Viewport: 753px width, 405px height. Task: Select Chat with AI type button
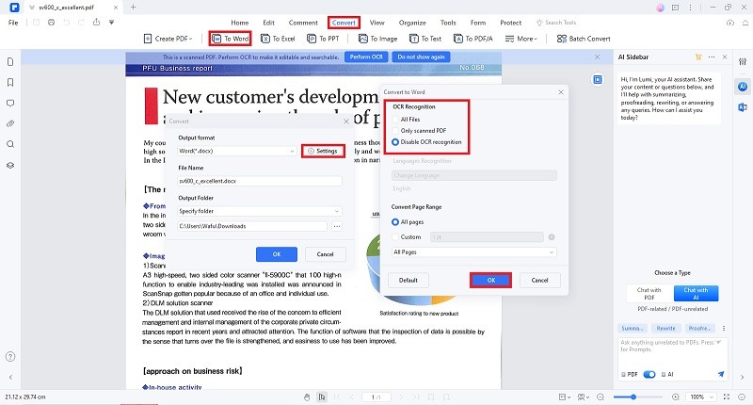(696, 293)
